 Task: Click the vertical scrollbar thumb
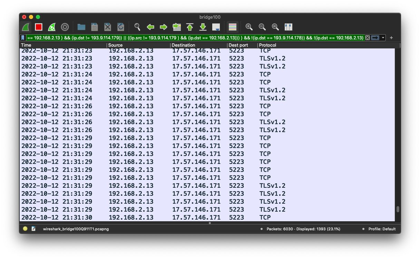click(398, 209)
